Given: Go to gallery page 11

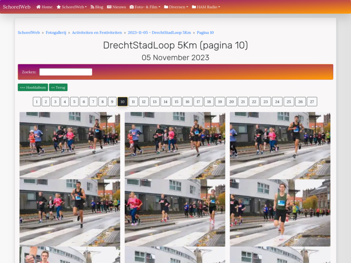Looking at the screenshot, I should 133,102.
